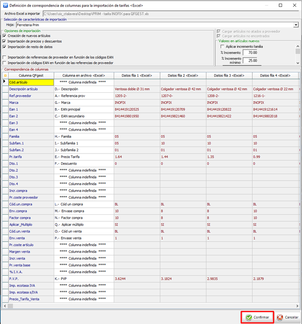Select the Precio_Tarifa_Venta row label
The height and width of the screenshot is (324, 302).
[24, 299]
